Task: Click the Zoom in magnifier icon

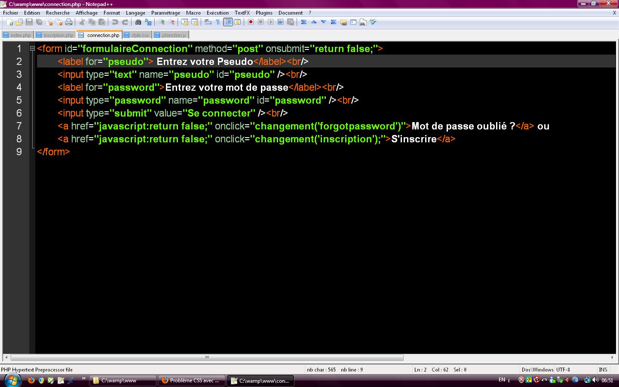Action: point(162,22)
